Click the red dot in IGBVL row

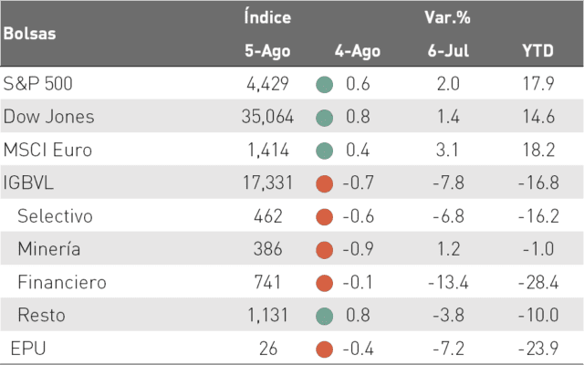coord(325,184)
